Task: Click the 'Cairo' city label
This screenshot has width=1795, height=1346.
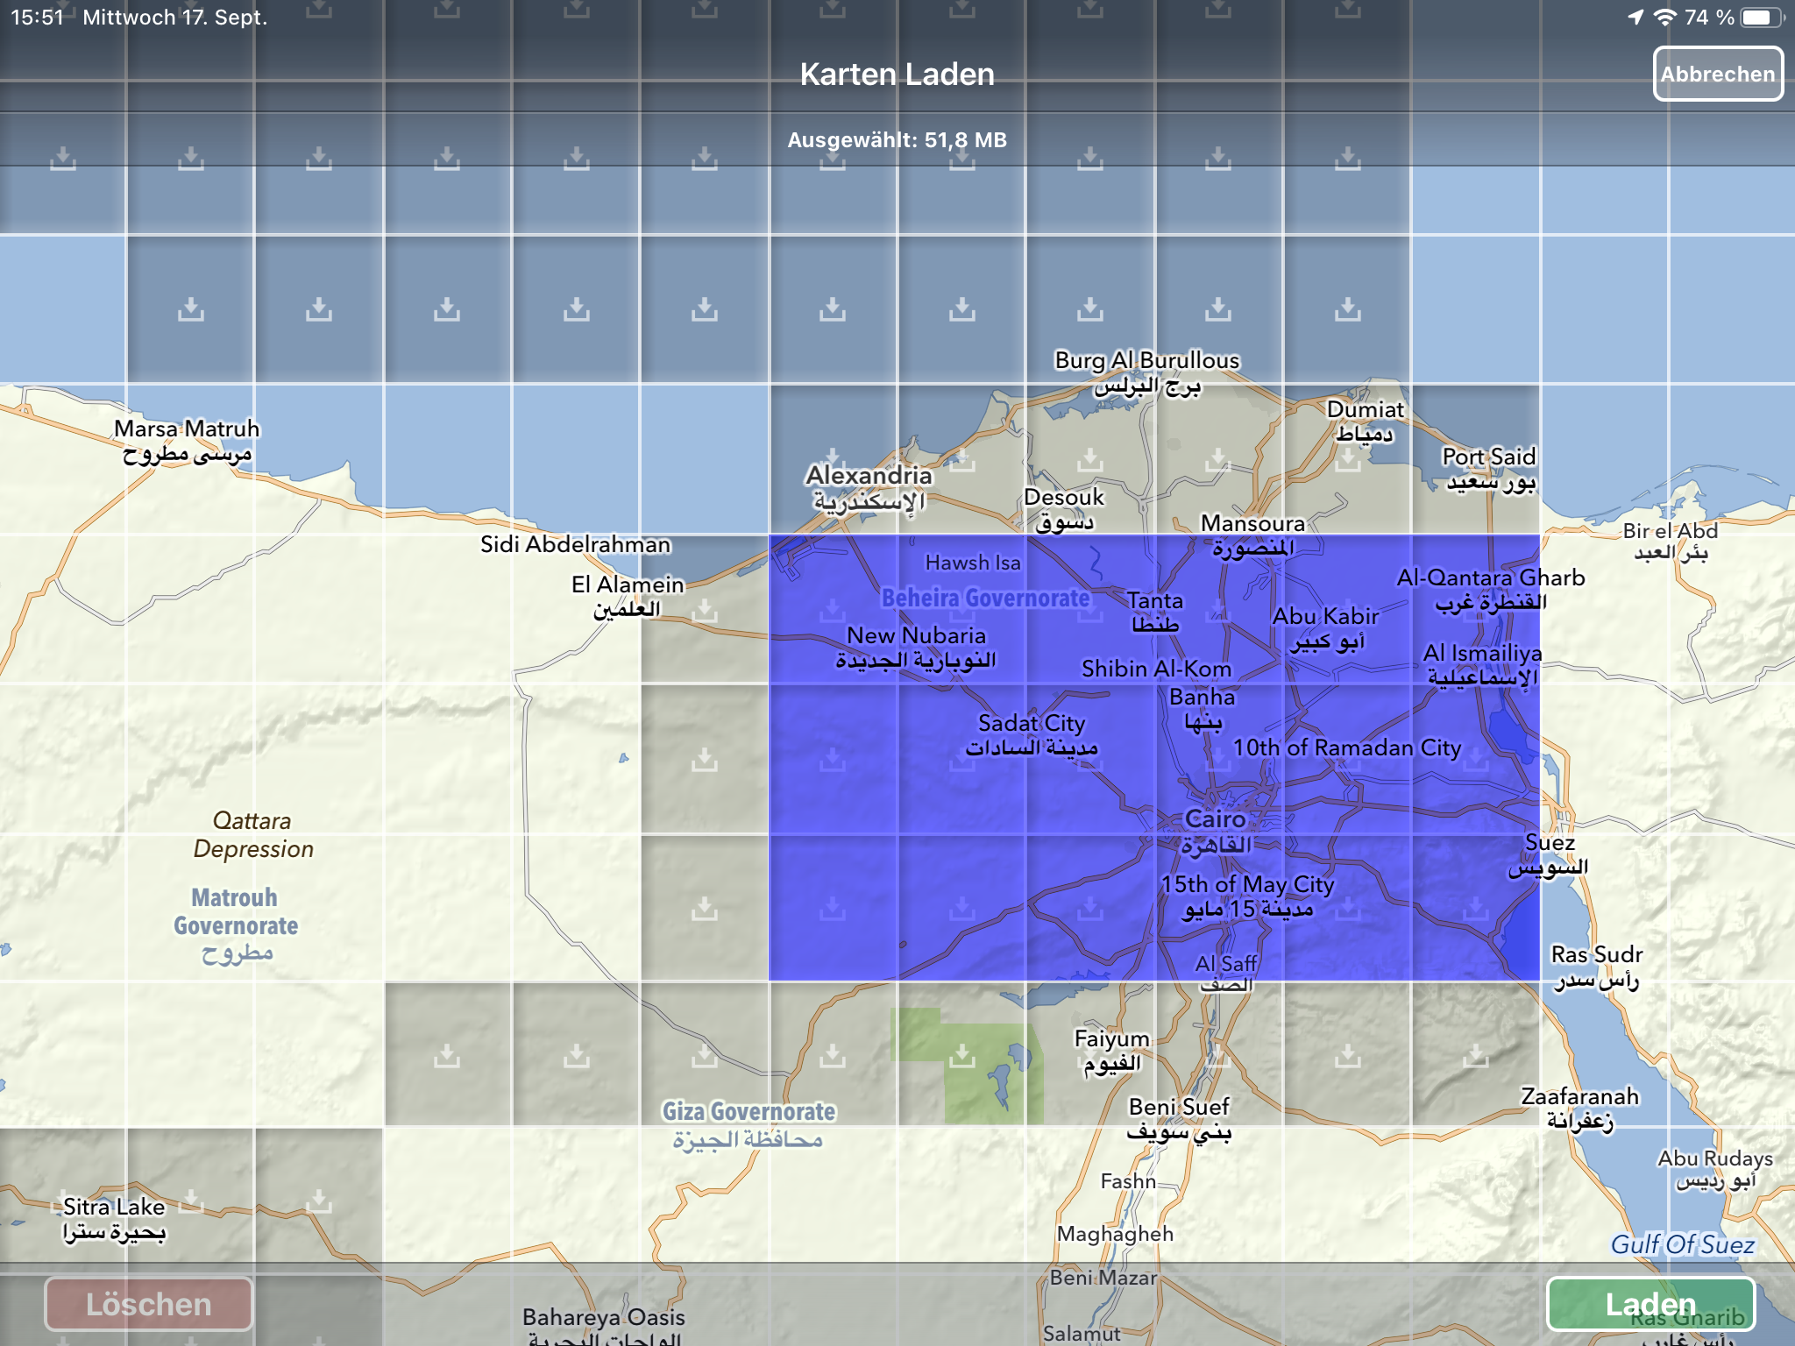Action: click(1215, 818)
